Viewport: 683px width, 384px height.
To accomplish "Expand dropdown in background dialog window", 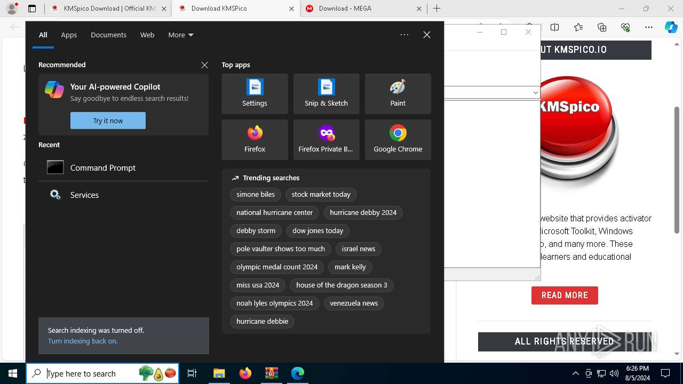I will 536,92.
